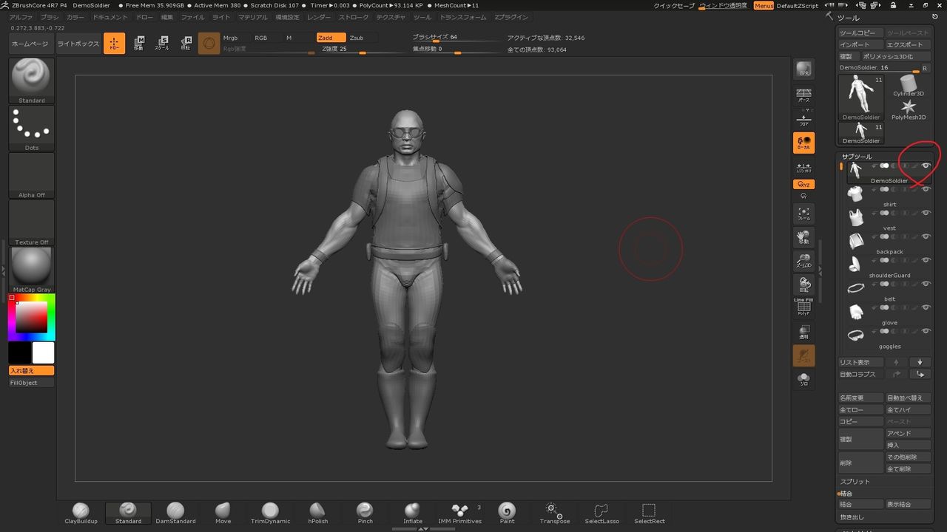Hide the shirt subtool via eye icon
Screen dimensions: 947x532
point(926,190)
